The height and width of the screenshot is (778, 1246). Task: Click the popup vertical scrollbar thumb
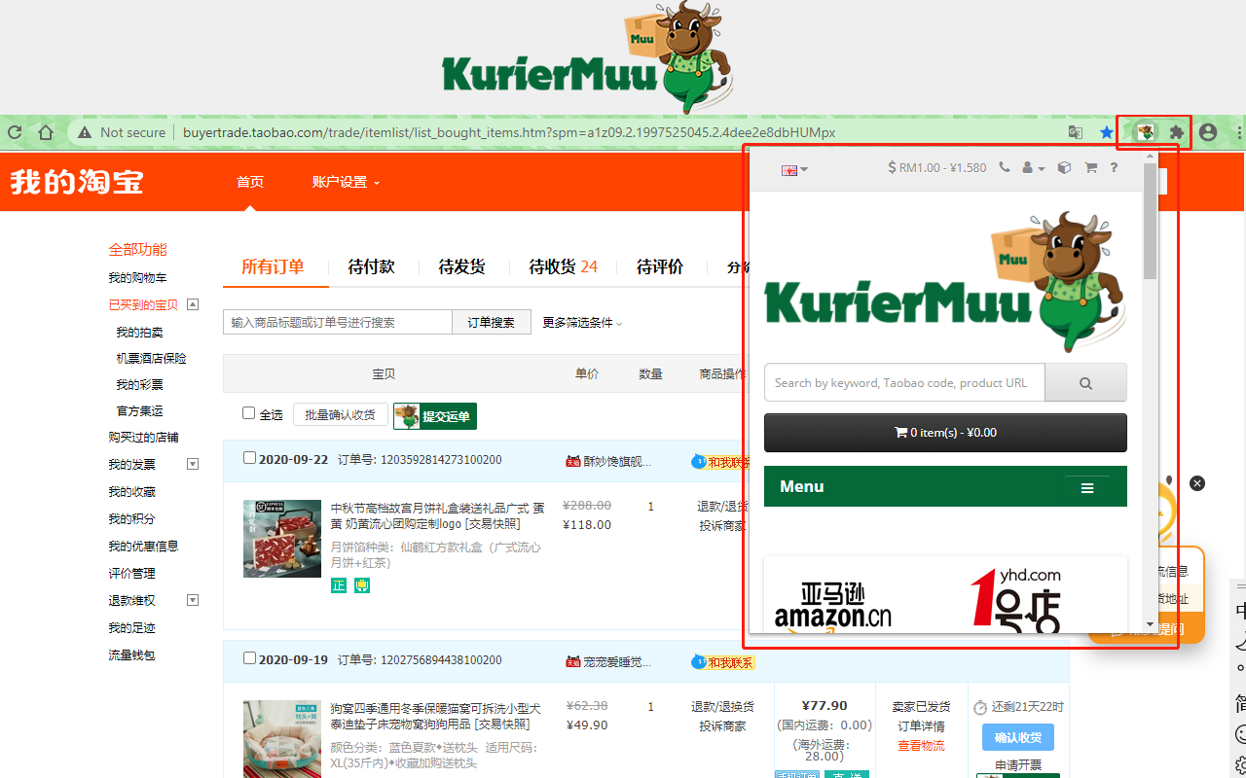tap(1151, 221)
